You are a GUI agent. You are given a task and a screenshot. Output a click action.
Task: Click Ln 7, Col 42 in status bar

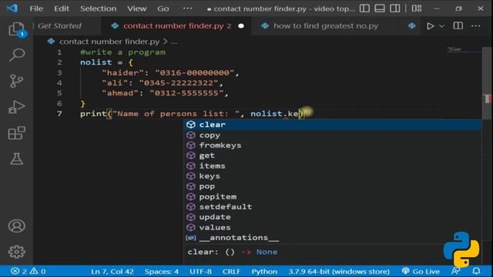click(112, 272)
